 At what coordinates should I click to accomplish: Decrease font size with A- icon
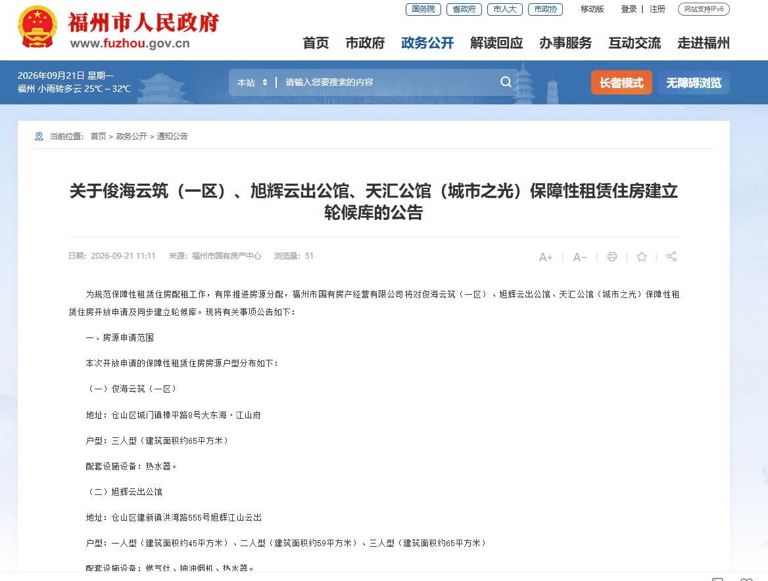[580, 257]
